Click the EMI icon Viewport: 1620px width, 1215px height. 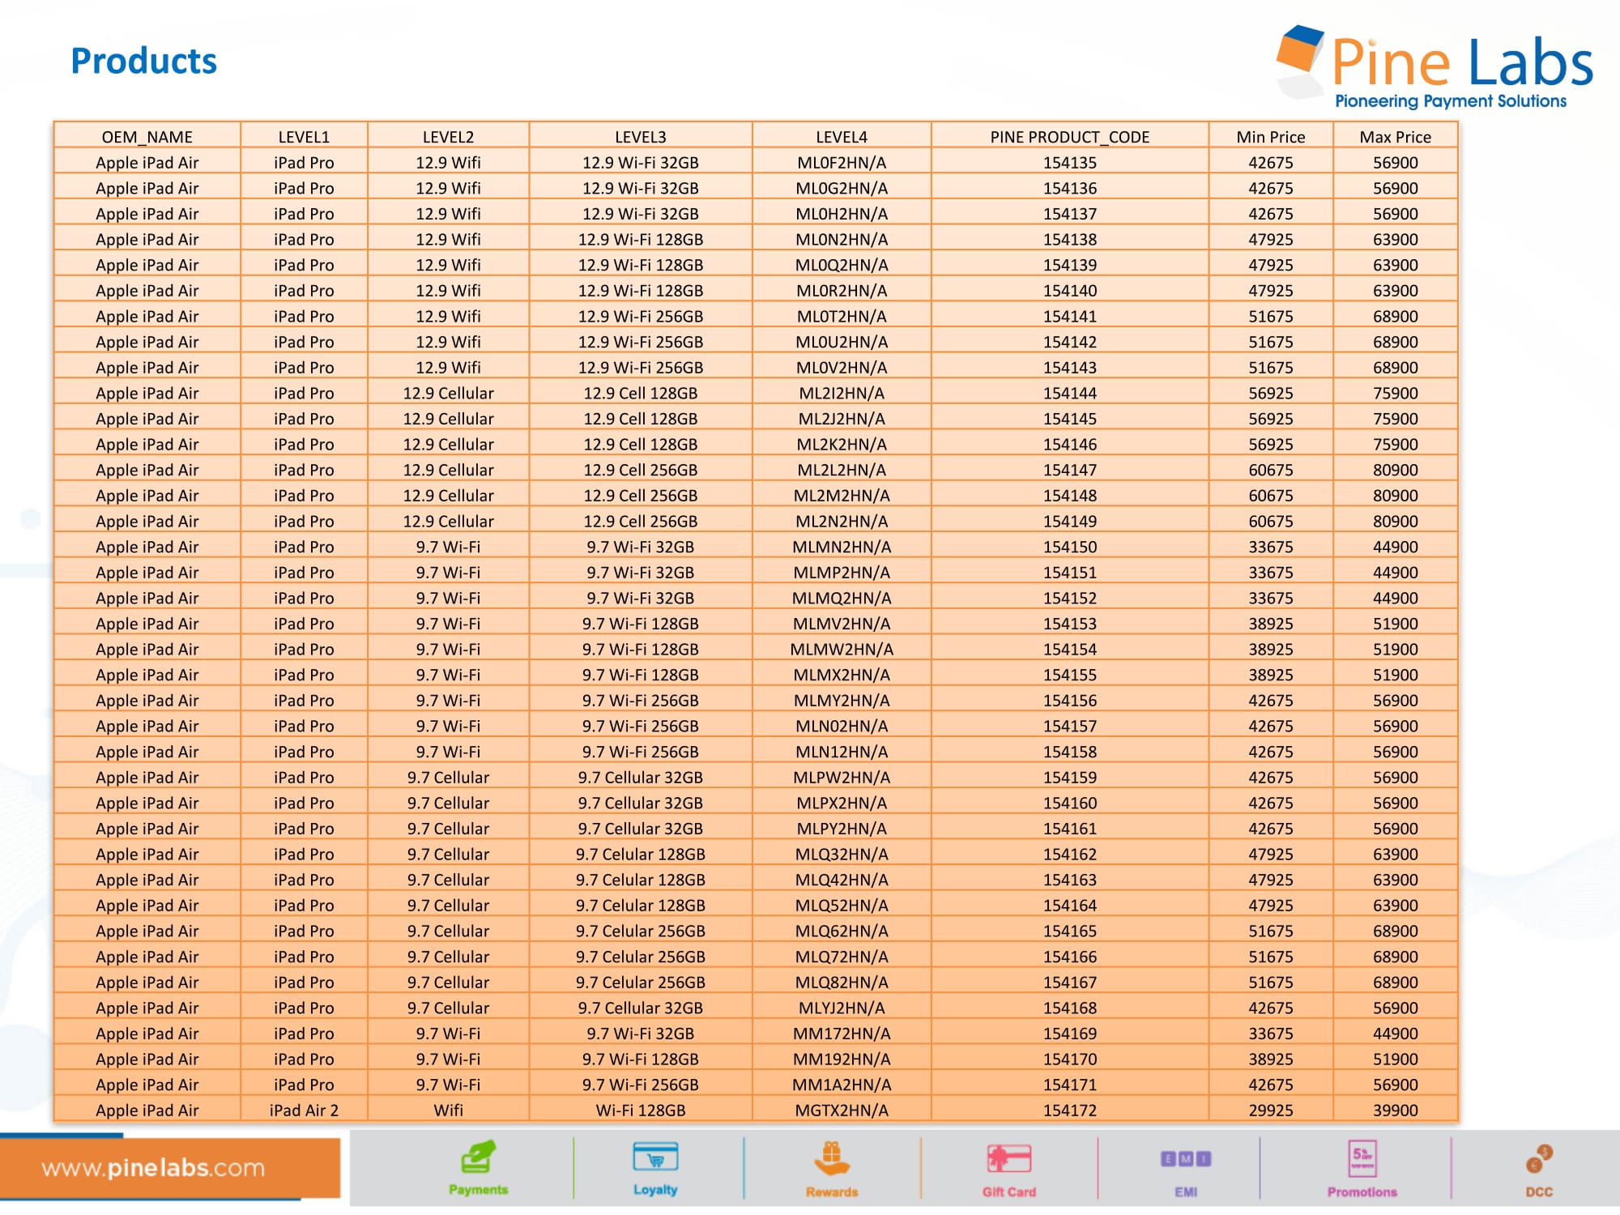[1186, 1160]
